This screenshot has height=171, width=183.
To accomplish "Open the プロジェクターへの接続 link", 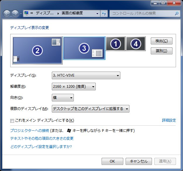I will 30,130.
